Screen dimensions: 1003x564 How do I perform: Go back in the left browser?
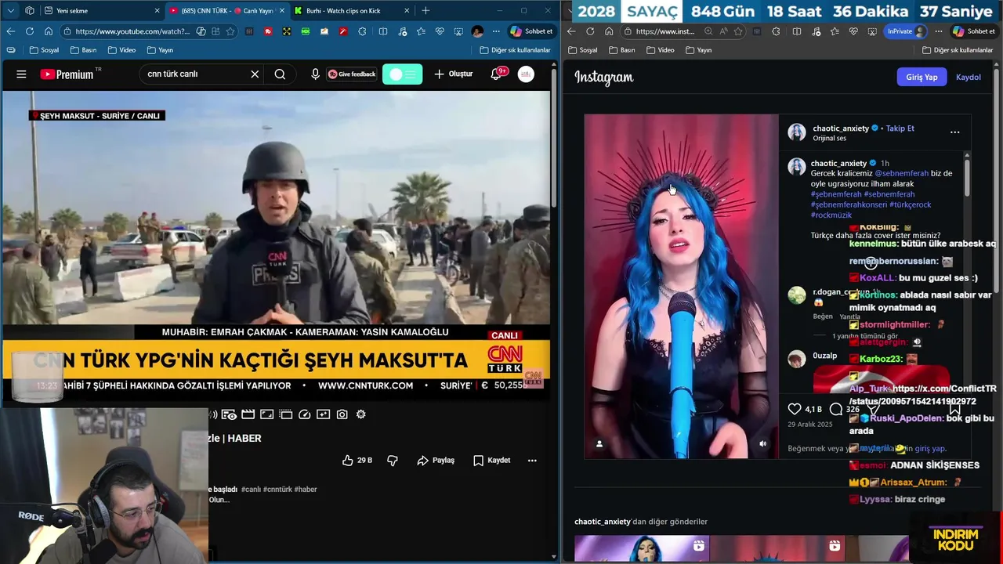tap(10, 31)
